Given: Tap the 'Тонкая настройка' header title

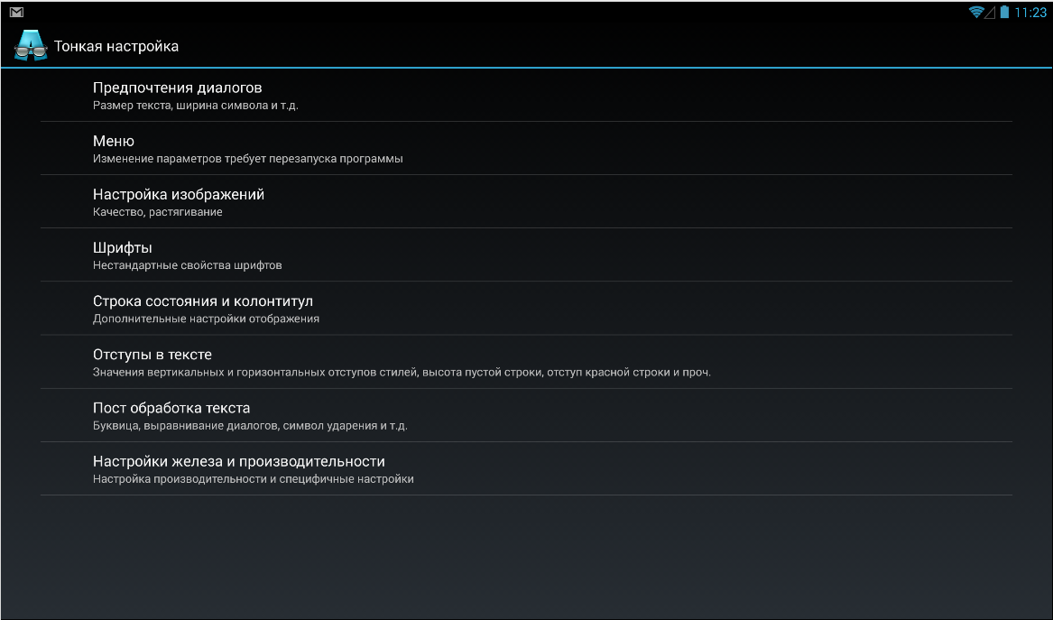Looking at the screenshot, I should 116,46.
